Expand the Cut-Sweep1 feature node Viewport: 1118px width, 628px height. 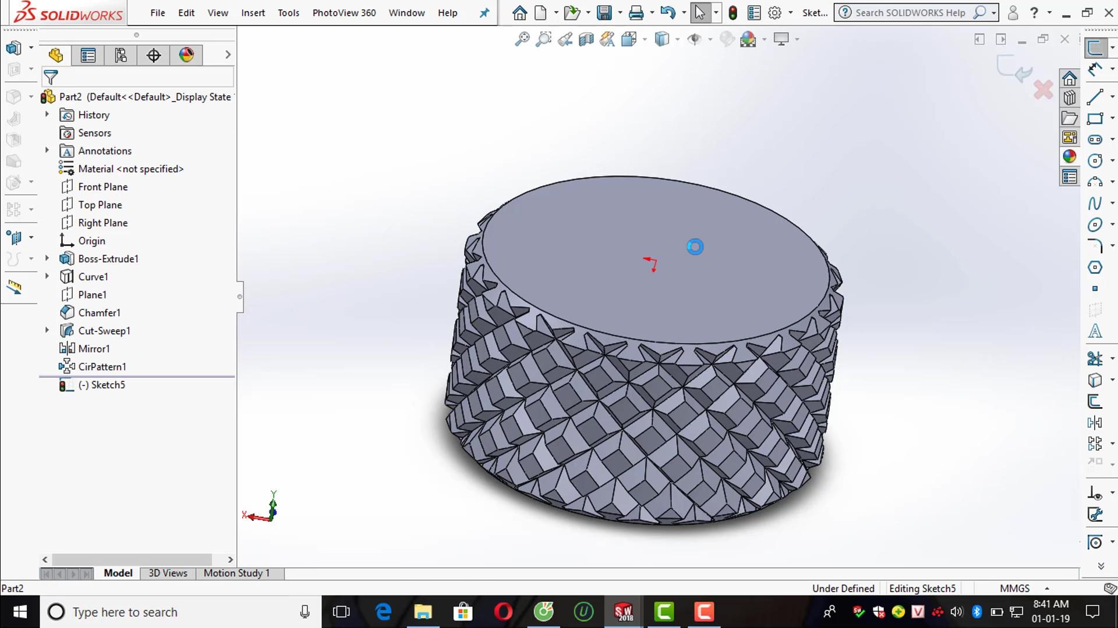point(47,330)
